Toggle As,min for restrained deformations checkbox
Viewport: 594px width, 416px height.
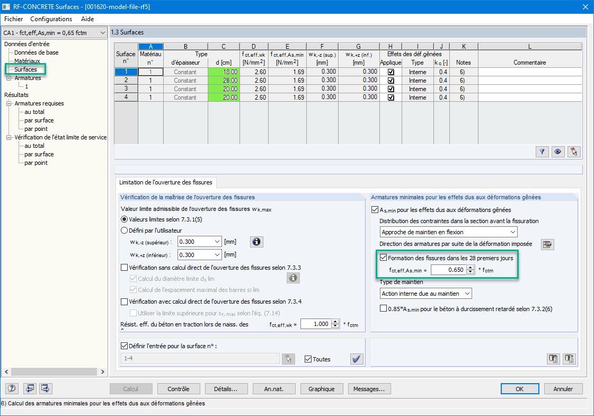tap(375, 209)
